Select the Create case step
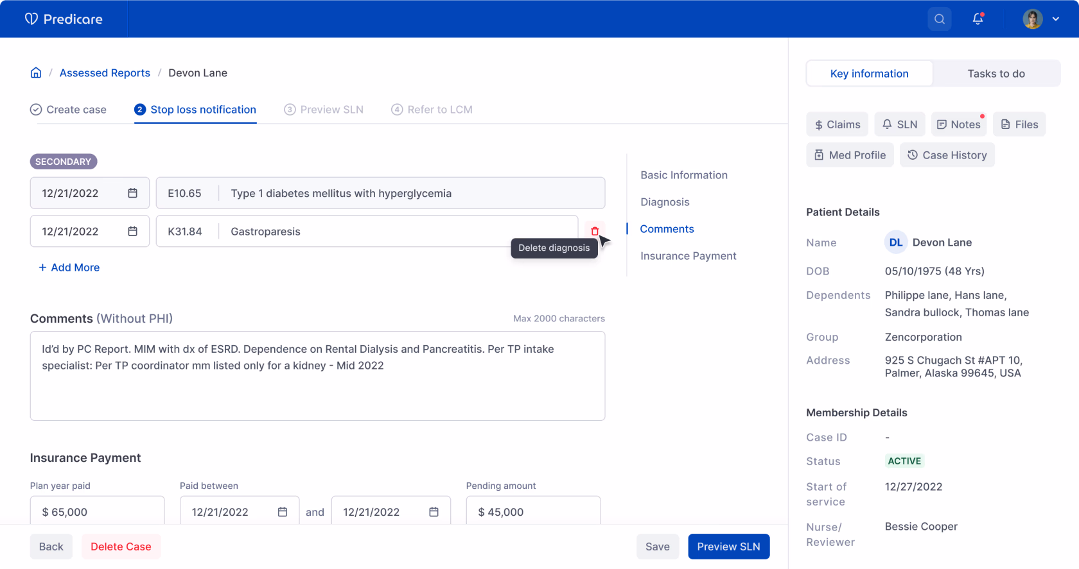The width and height of the screenshot is (1079, 569). 68,110
